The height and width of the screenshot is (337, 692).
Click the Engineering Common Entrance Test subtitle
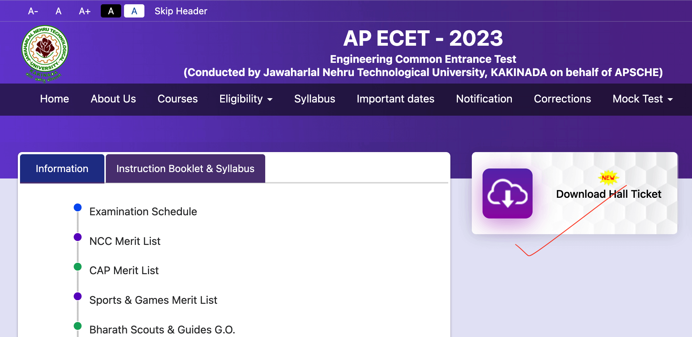pos(423,59)
